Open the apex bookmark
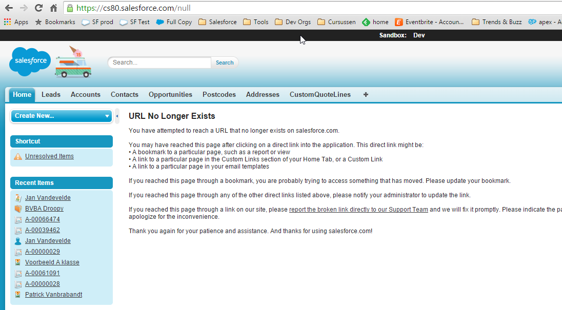Screen dimensions: 562x310 pos(545,22)
